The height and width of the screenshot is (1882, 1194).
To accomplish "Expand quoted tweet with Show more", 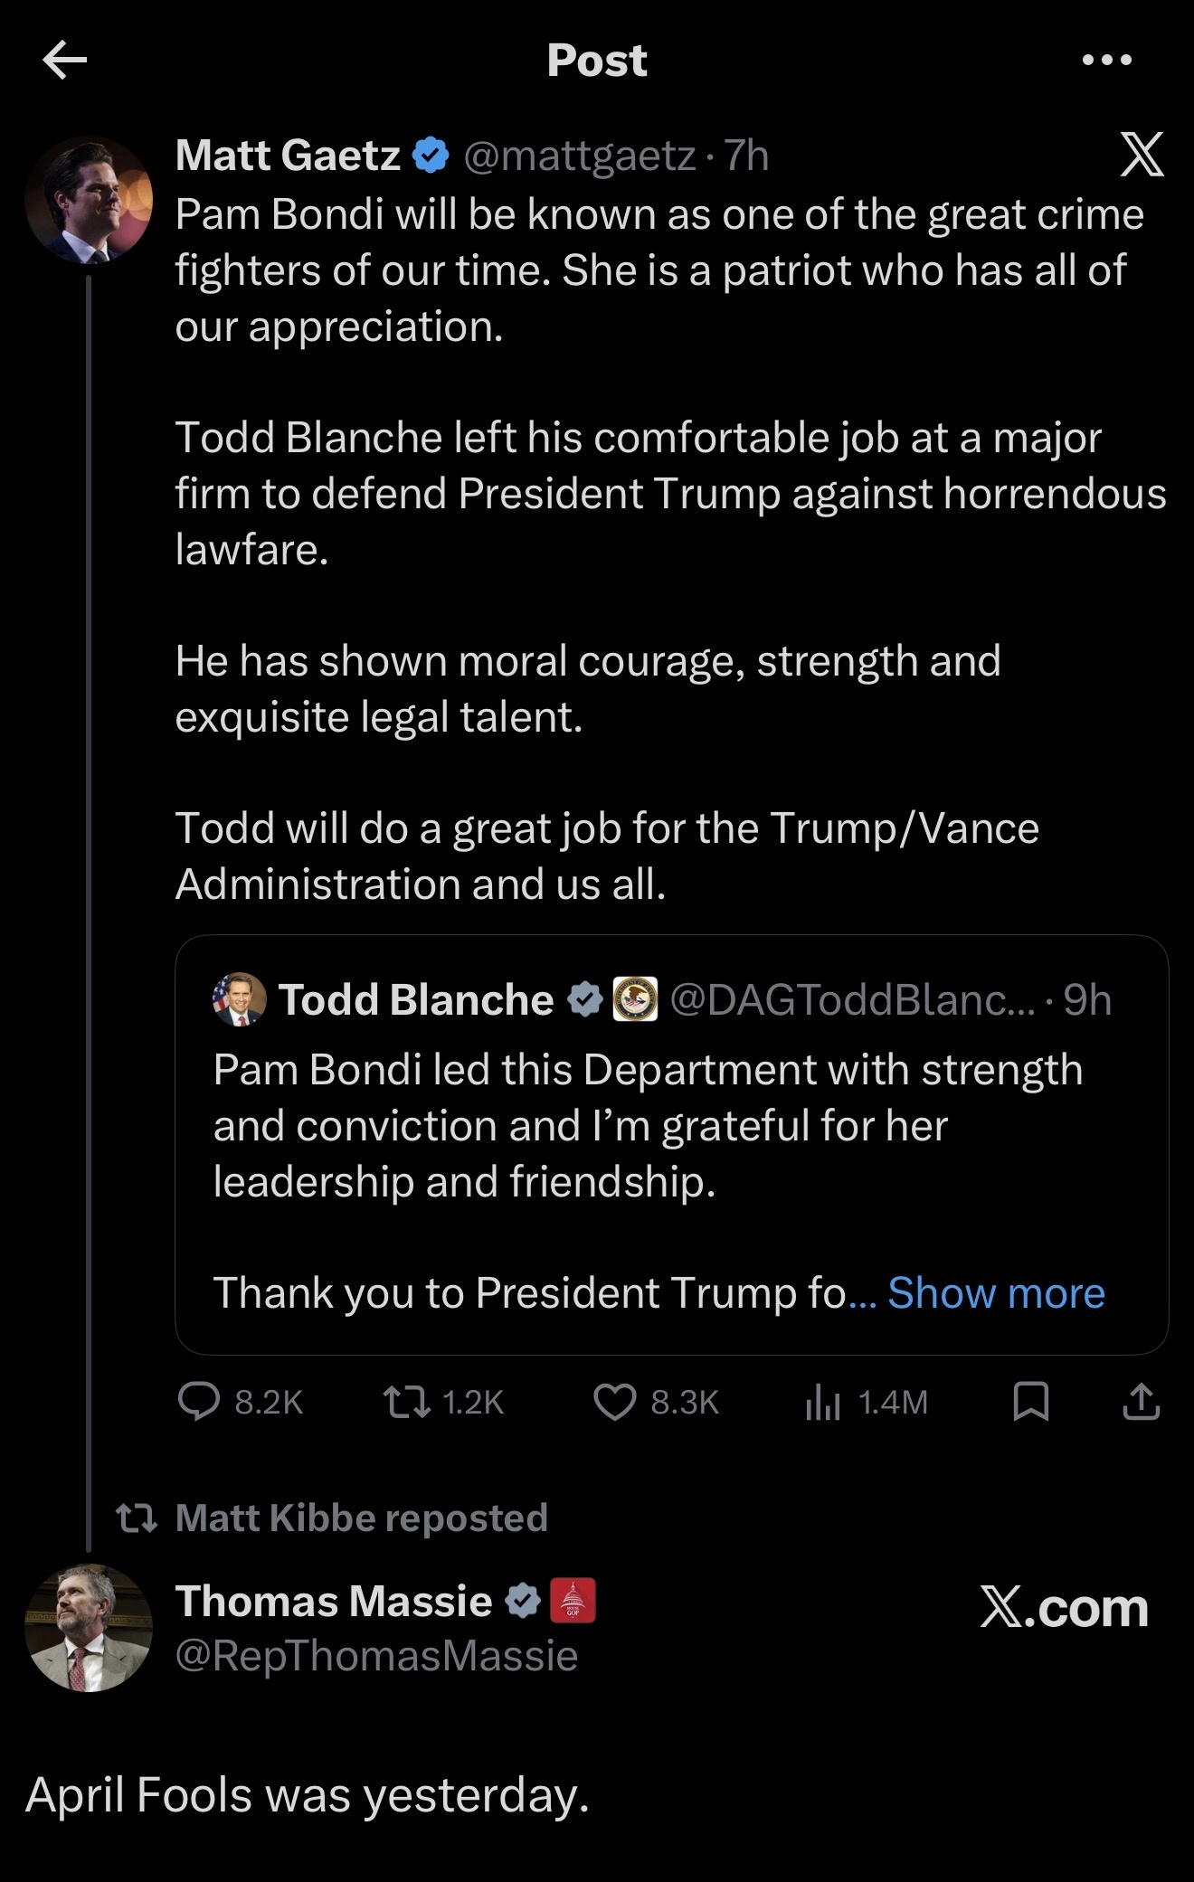I will (996, 1293).
